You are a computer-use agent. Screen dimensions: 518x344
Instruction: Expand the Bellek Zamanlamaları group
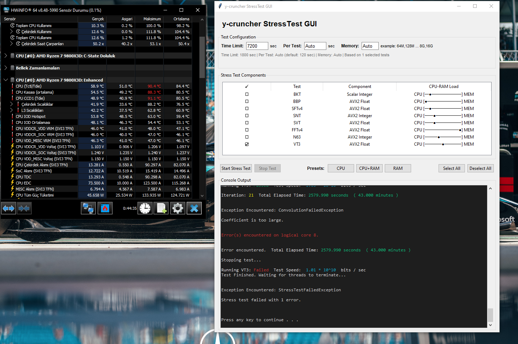(6, 68)
